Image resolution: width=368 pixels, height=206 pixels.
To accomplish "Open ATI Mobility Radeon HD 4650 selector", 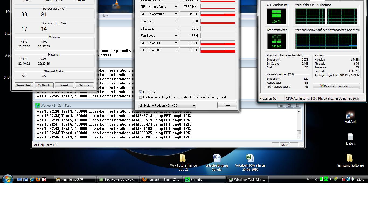I will (167, 105).
